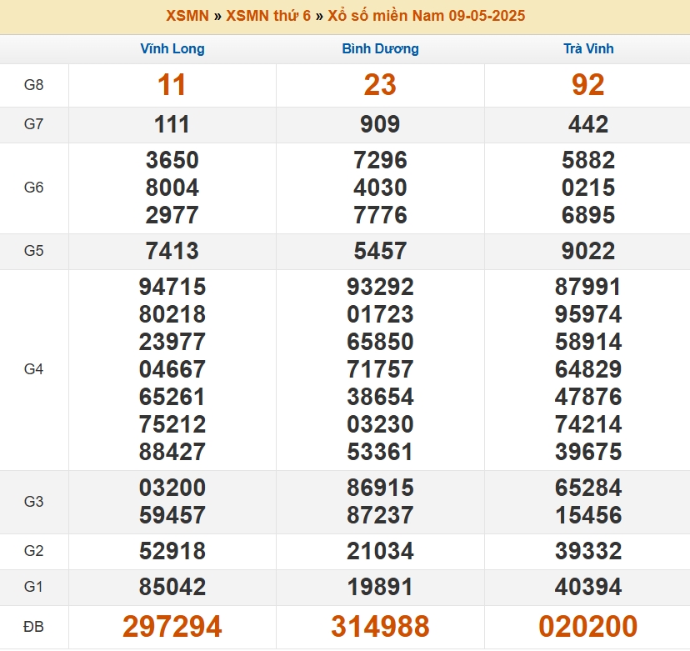Click G3 number 03200
Viewport: 690px width, 651px height.
coord(172,488)
